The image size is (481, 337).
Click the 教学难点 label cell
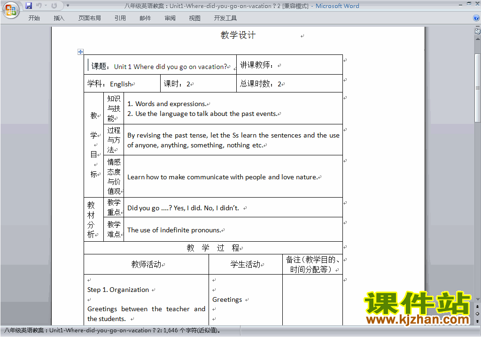point(114,230)
